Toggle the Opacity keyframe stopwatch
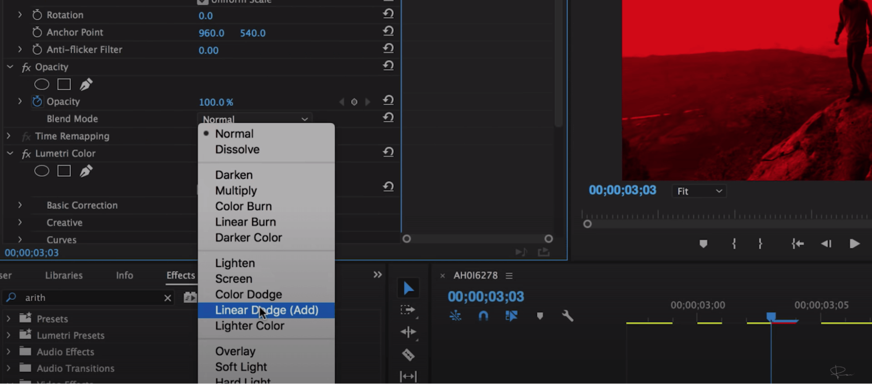Image resolution: width=872 pixels, height=384 pixels. point(37,101)
